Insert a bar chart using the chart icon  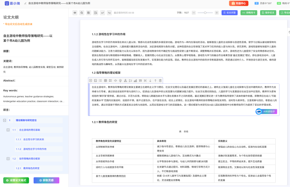[135, 81]
